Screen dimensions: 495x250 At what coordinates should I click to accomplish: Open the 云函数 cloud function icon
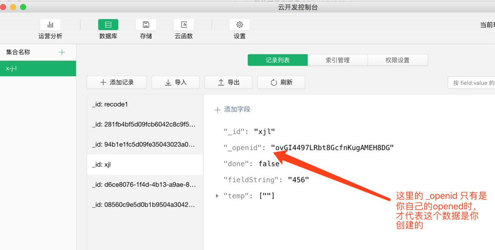tap(184, 25)
